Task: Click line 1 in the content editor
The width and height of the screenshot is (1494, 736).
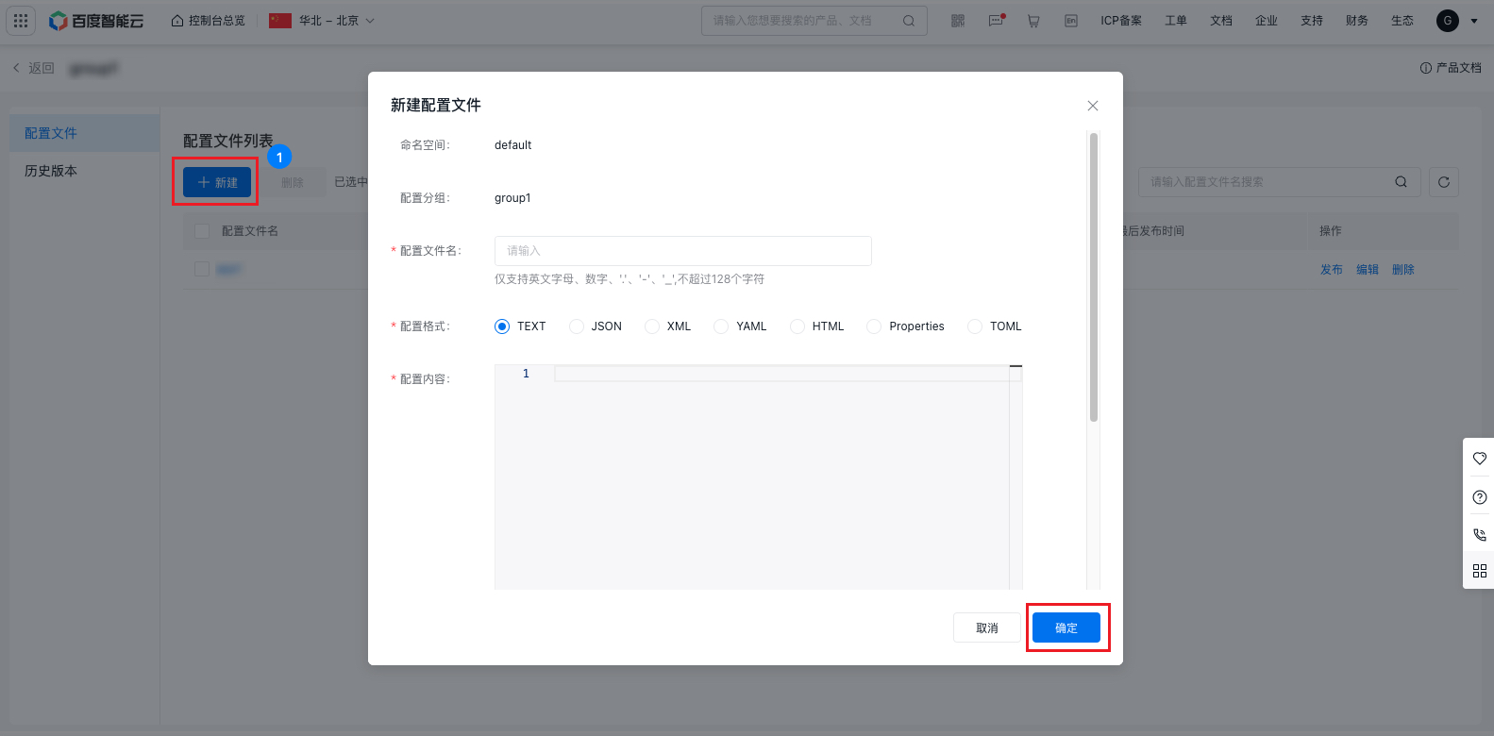Action: 781,374
